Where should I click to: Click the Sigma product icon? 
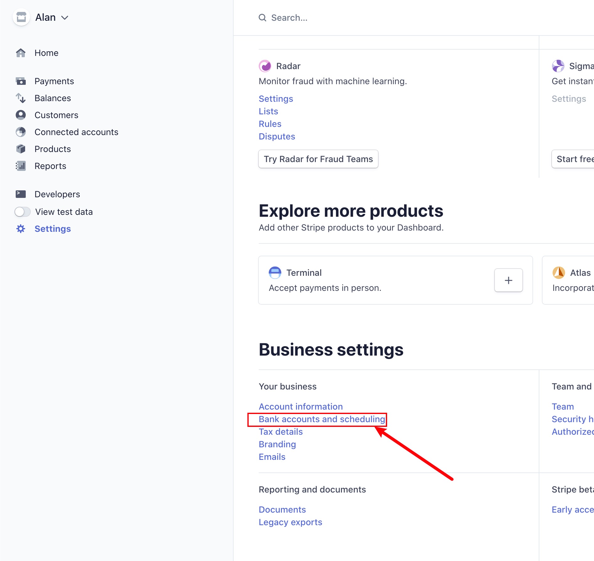pos(558,66)
